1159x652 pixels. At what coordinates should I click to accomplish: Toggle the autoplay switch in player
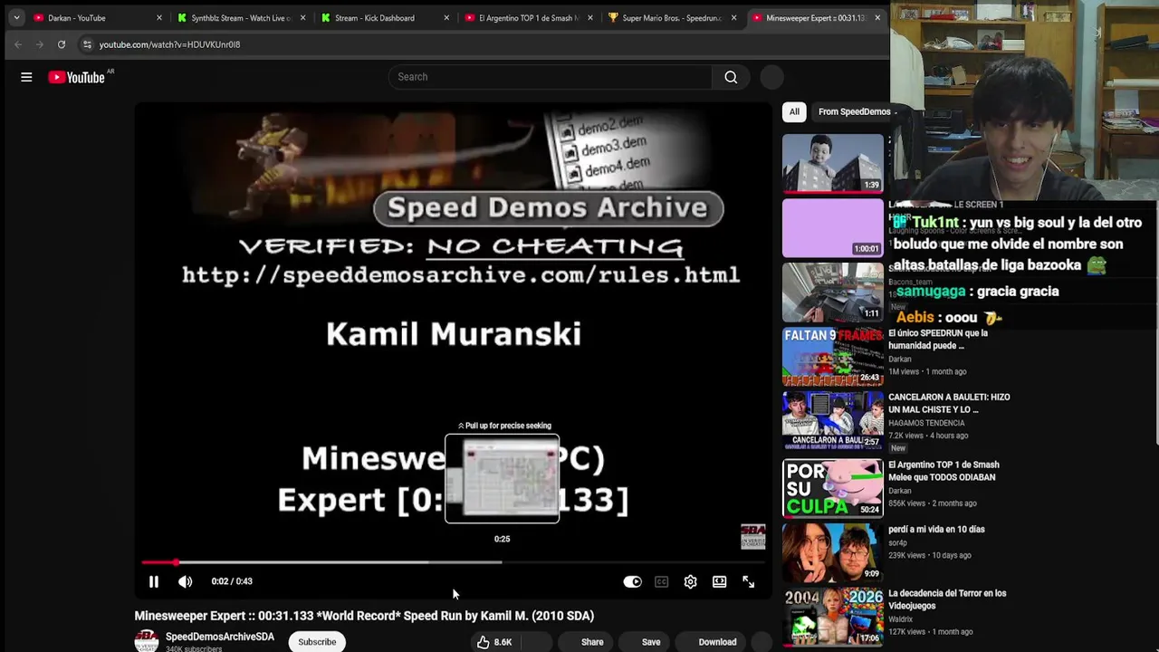pyautogui.click(x=632, y=581)
